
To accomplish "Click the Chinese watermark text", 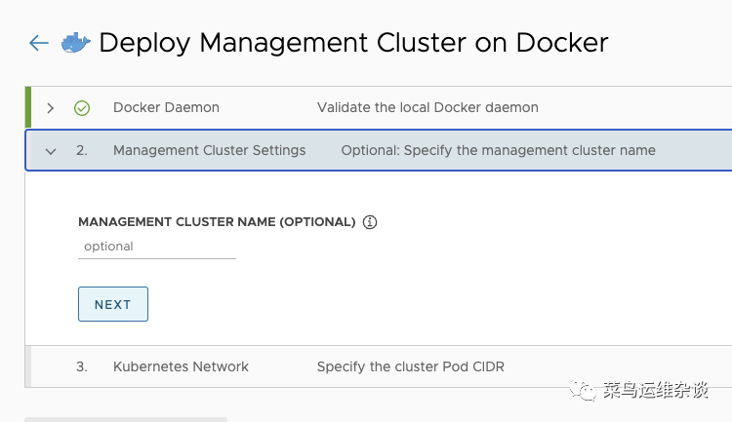I will click(654, 390).
